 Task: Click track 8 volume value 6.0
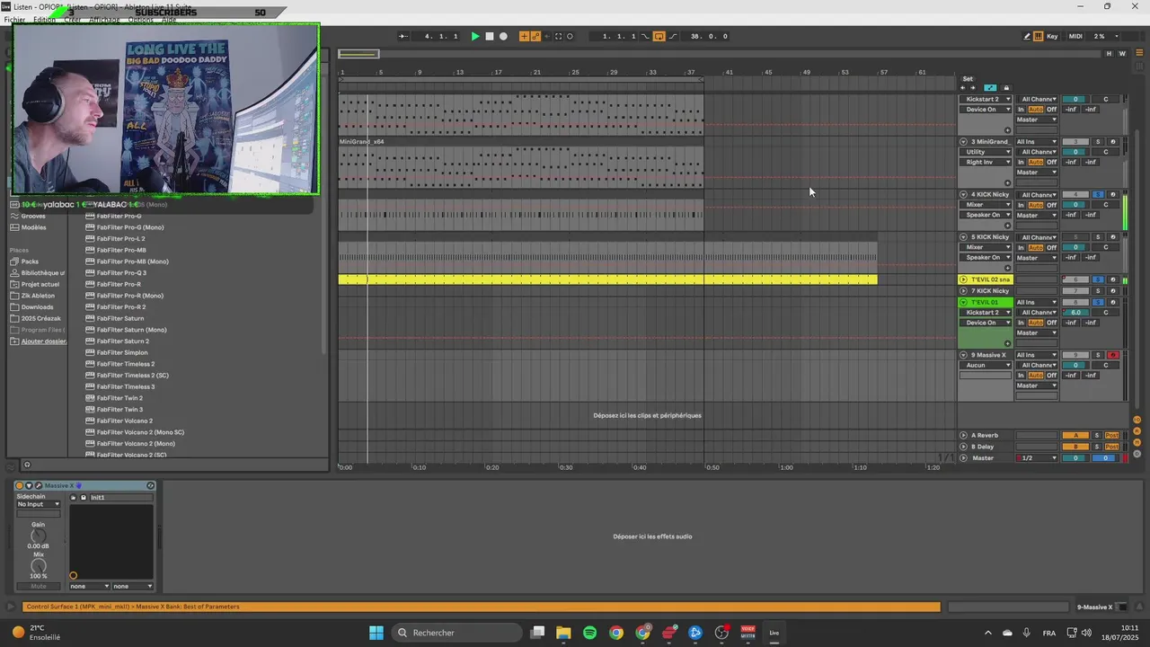(1075, 313)
